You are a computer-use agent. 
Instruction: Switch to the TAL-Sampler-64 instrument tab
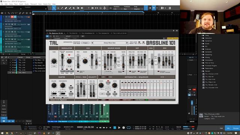pyautogui.click(x=103, y=33)
